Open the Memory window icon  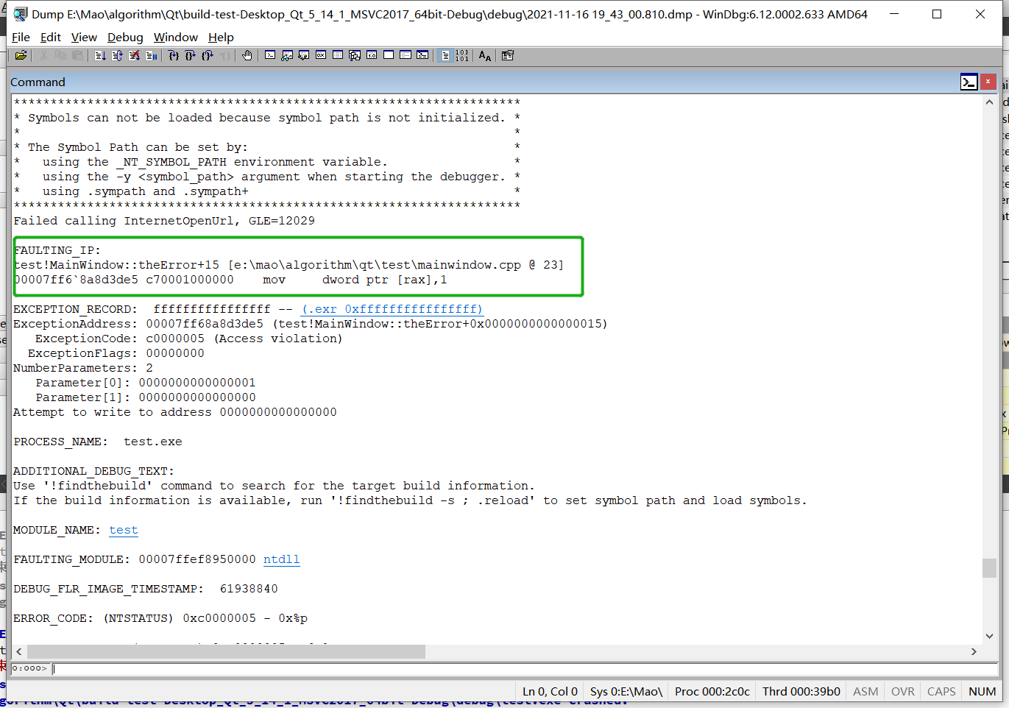click(337, 55)
